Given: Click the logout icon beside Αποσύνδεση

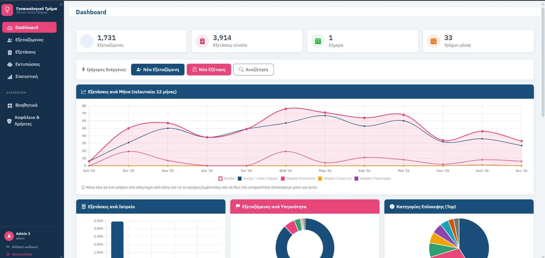Looking at the screenshot, I should click(x=8, y=254).
